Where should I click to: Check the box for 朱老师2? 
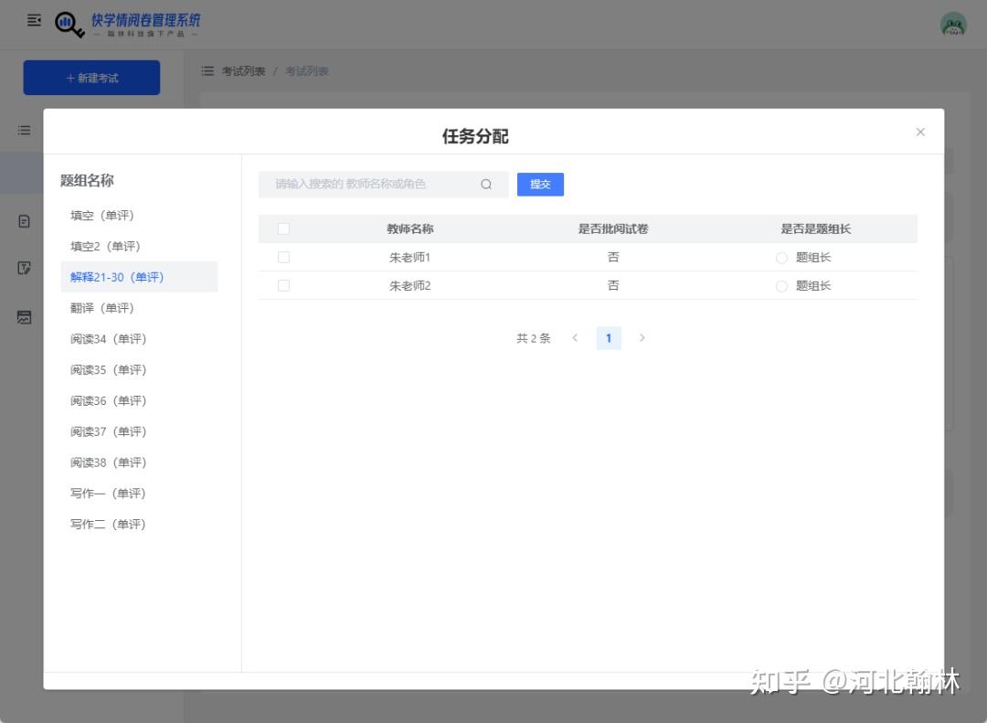tap(284, 286)
